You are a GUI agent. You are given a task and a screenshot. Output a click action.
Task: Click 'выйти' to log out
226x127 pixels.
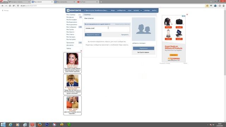[x=154, y=10]
